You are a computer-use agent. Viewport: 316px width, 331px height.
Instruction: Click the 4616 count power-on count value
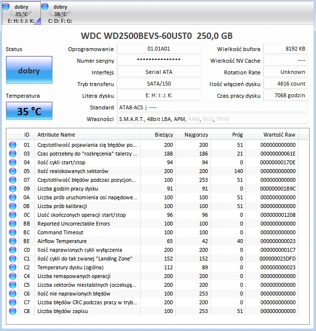(285, 84)
